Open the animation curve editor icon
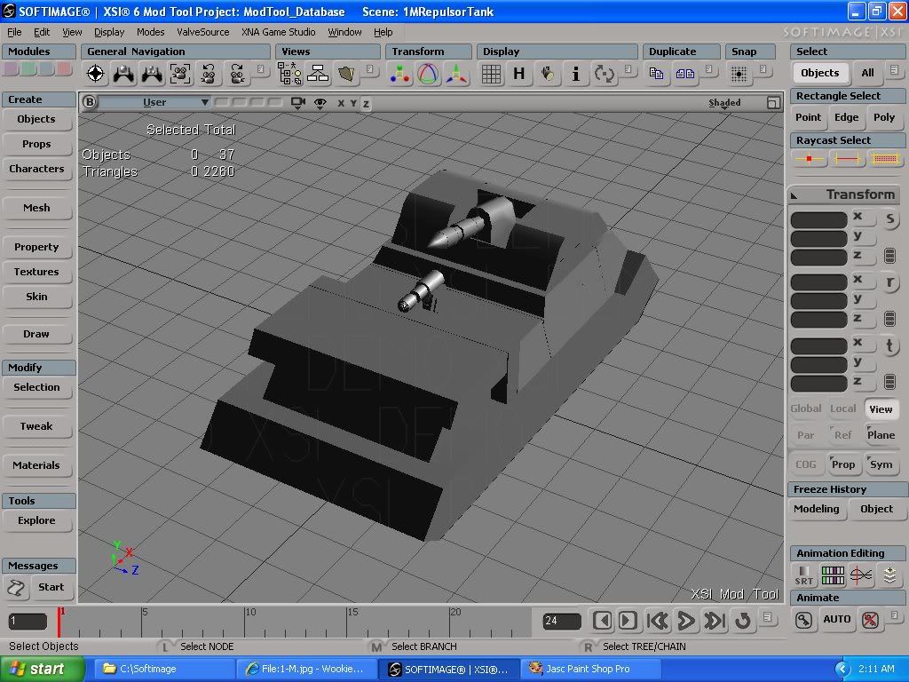Screen dimensions: 909x682 point(861,575)
